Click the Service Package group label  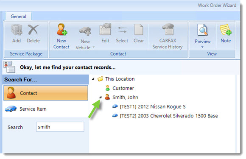click(26, 54)
